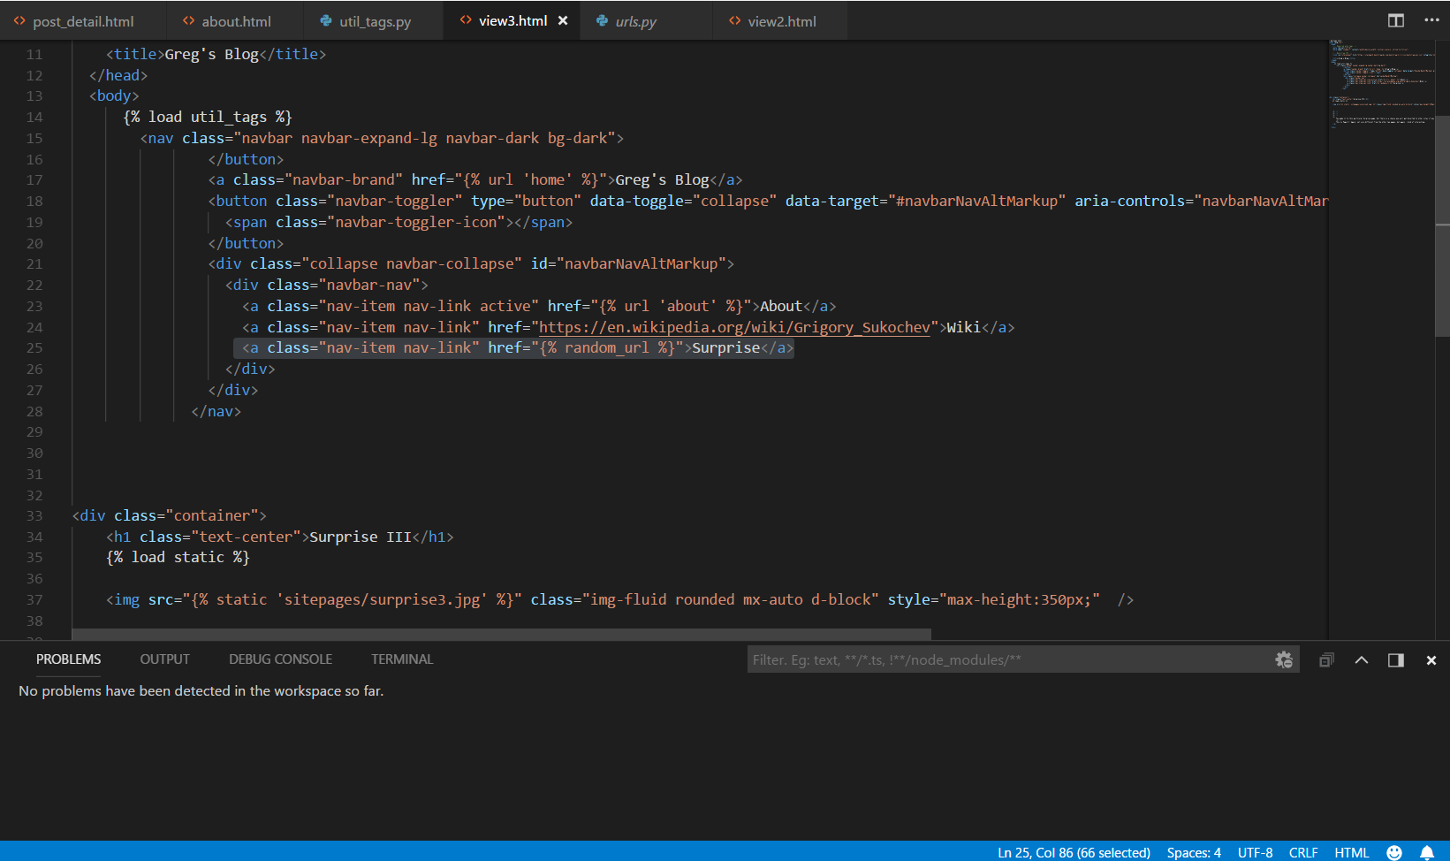1450x861 pixels.
Task: Click 'navbarNavAltMarkup' id on line 21
Action: coord(641,263)
